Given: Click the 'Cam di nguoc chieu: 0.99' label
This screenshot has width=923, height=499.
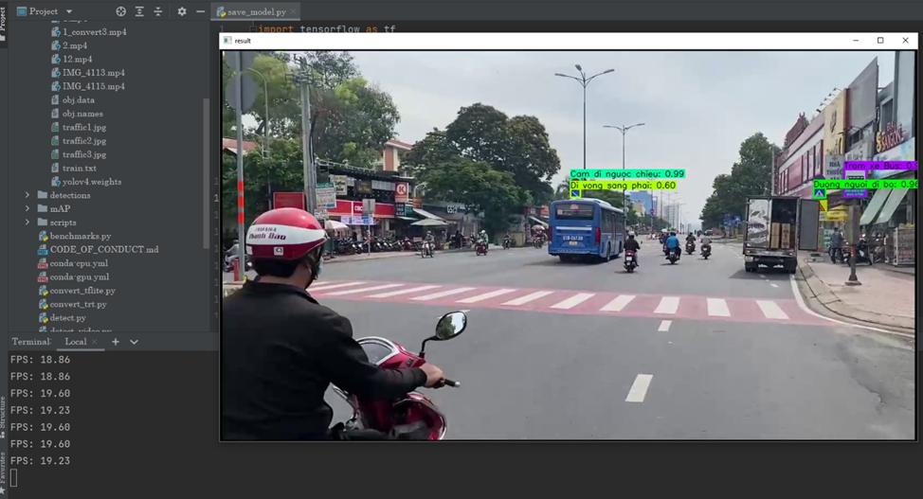Looking at the screenshot, I should pyautogui.click(x=627, y=174).
